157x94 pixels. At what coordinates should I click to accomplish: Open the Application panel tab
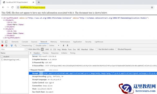[x=77, y=42]
